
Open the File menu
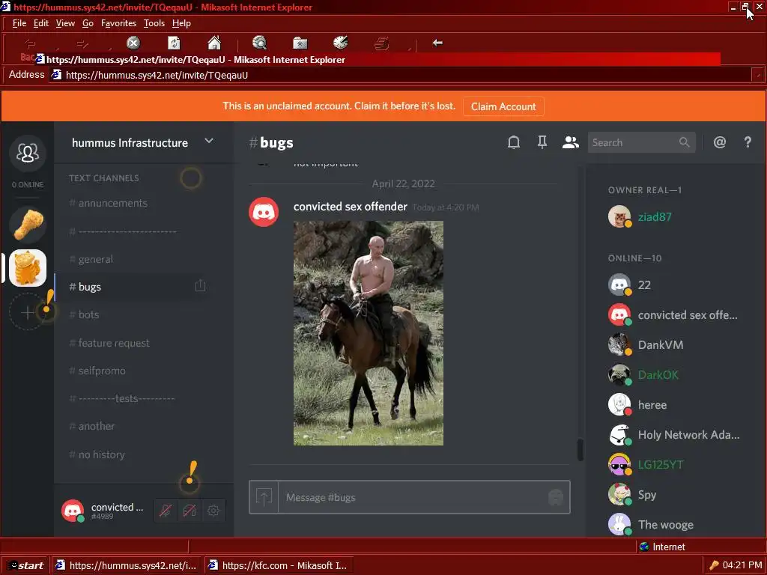tap(19, 23)
